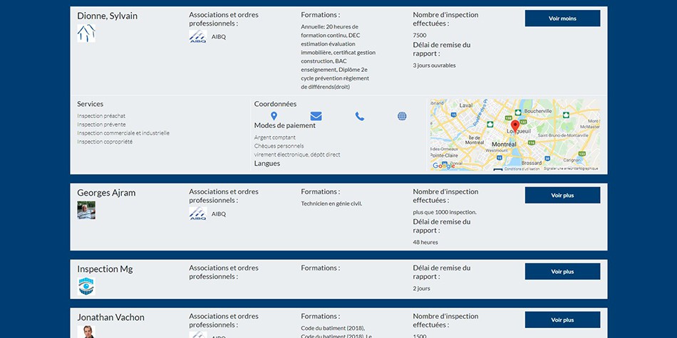Screen dimensions: 677x338
Task: Click the Technicien en génie civil text
Action: [331, 204]
